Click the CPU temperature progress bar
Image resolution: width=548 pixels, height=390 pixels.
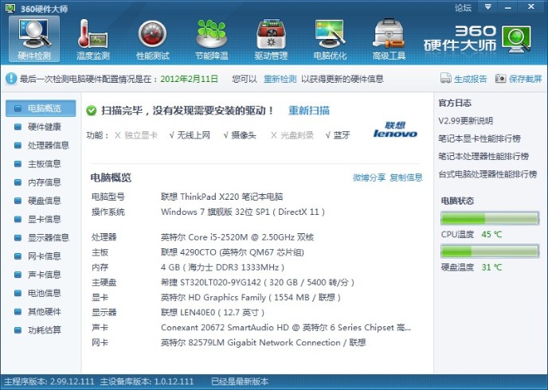coord(490,219)
